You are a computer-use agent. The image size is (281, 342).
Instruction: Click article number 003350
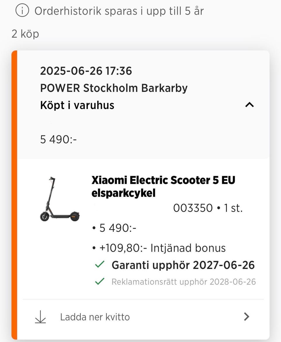click(193, 208)
